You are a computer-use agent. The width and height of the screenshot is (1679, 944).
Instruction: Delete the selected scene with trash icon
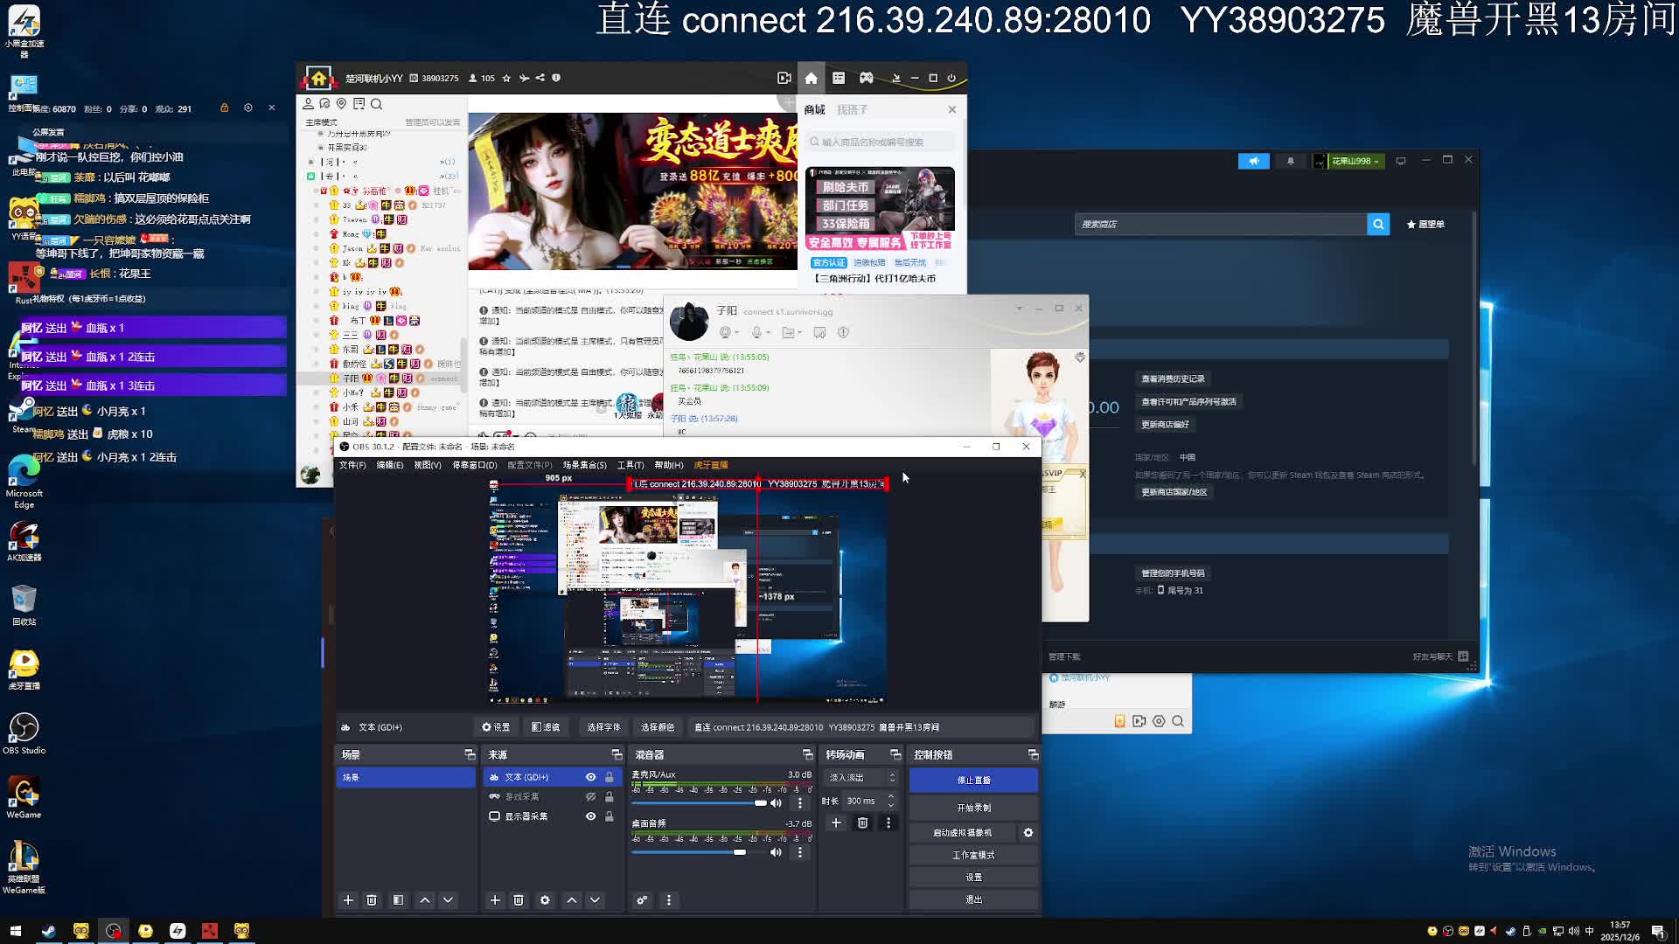372,900
